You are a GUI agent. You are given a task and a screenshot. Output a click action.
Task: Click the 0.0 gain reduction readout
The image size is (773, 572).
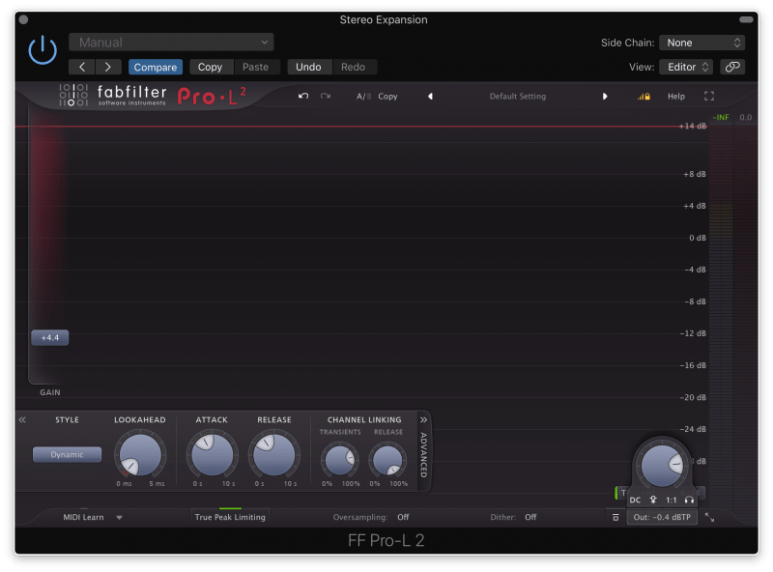tap(745, 117)
